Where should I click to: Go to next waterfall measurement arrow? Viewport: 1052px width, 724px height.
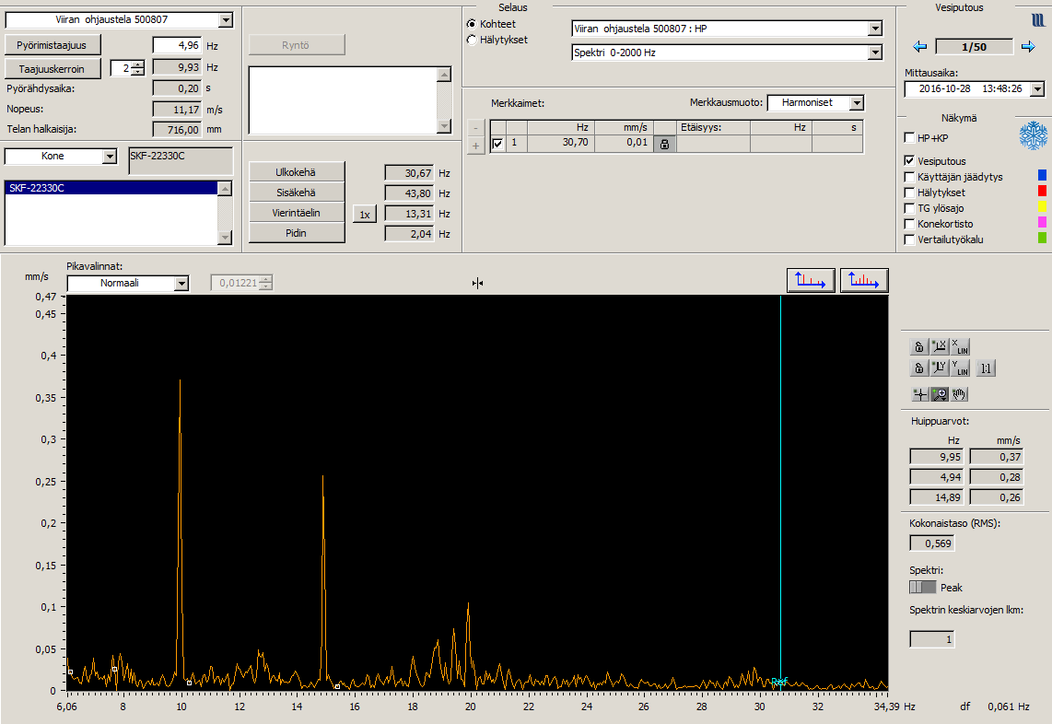tap(1028, 47)
